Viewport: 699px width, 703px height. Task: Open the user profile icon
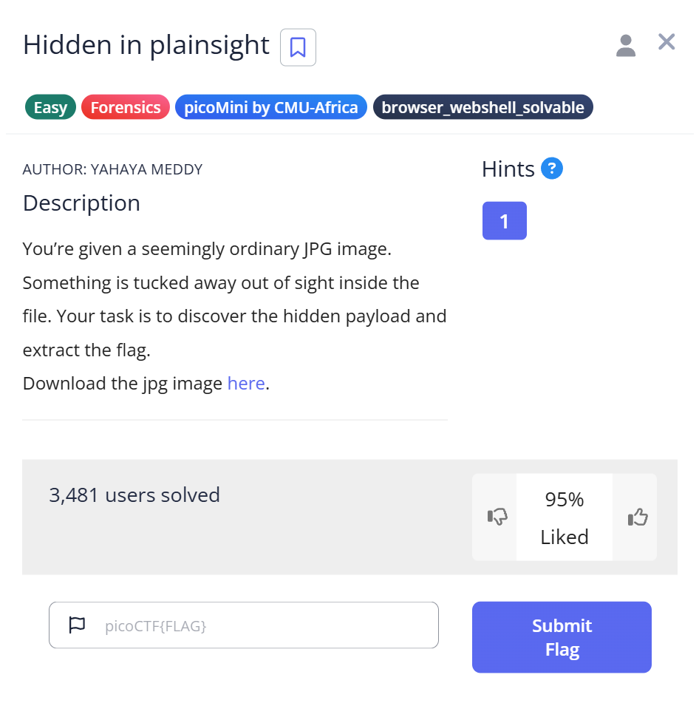pyautogui.click(x=626, y=45)
